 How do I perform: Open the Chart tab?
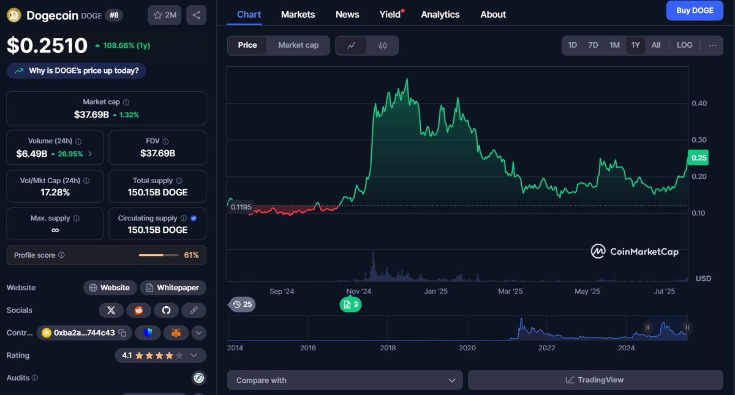click(x=249, y=15)
